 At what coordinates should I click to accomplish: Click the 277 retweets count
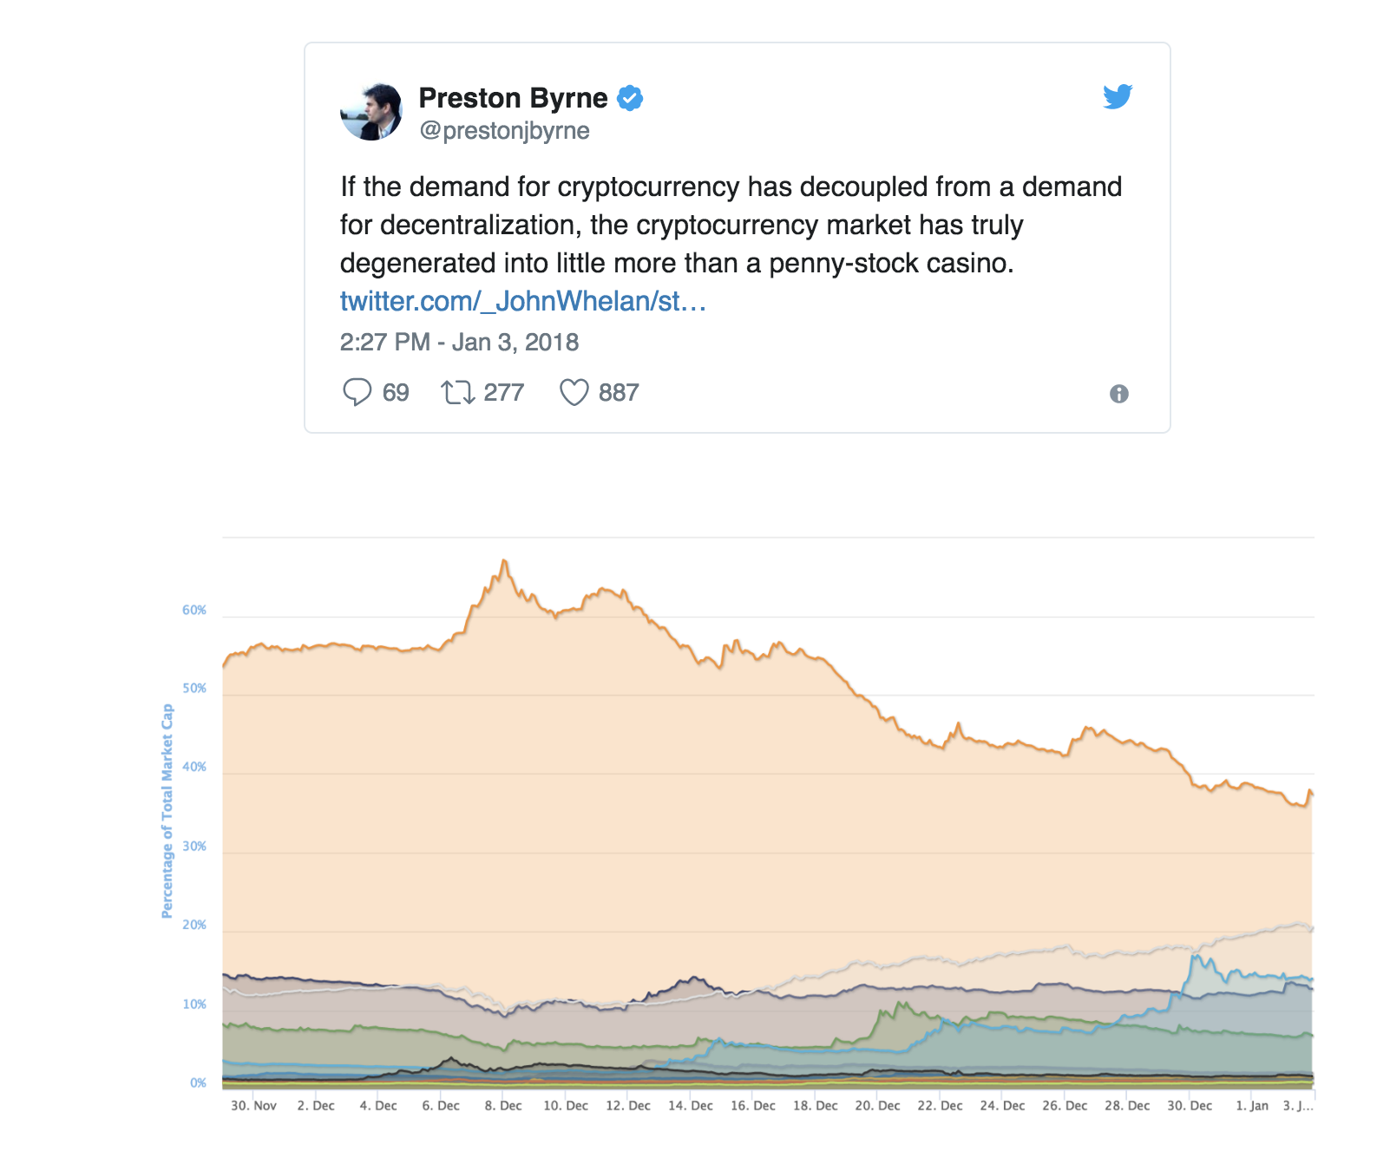503,393
